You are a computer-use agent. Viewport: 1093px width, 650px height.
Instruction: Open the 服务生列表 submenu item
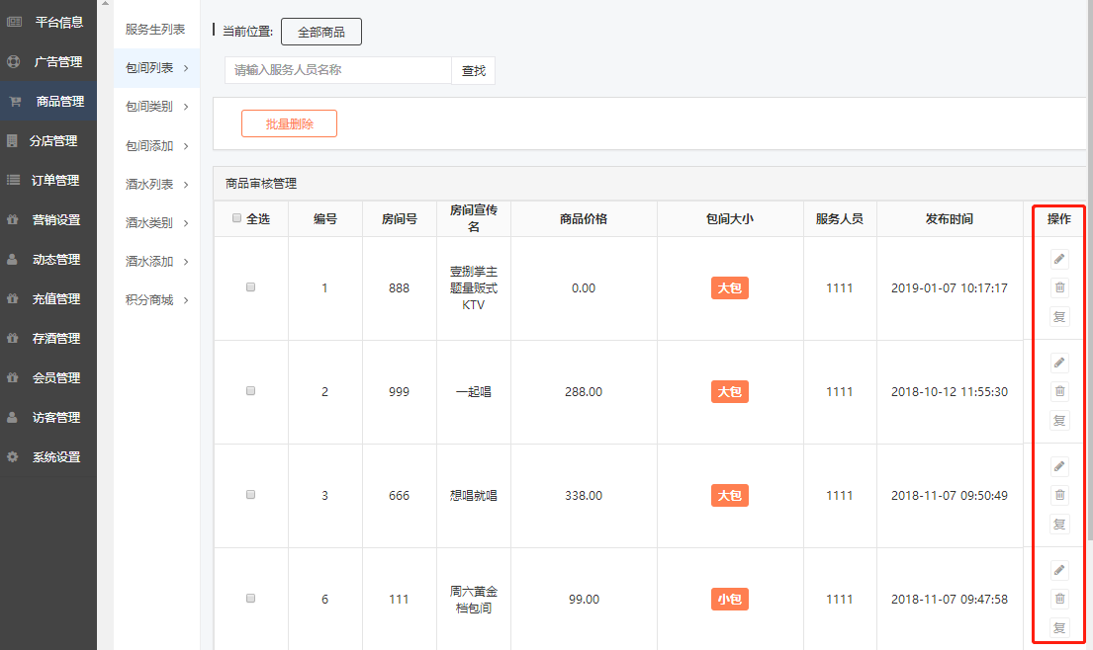pyautogui.click(x=155, y=30)
